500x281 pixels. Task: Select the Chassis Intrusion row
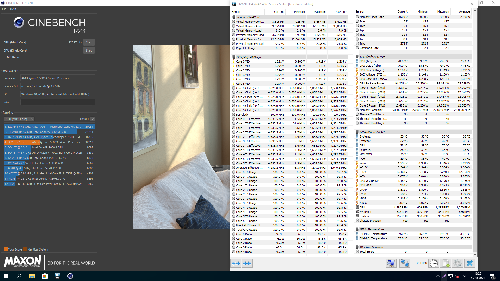[413, 221]
